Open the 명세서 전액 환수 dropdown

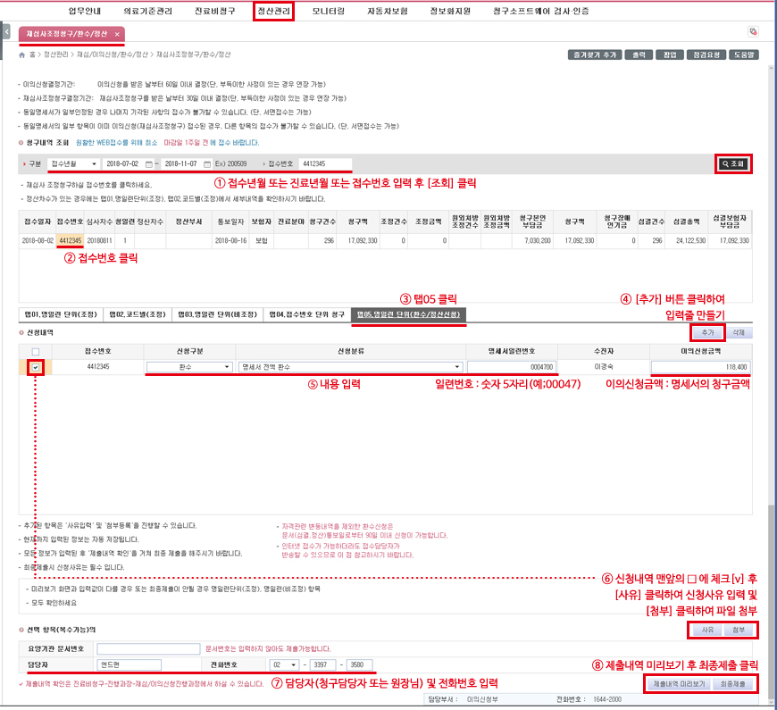click(457, 367)
